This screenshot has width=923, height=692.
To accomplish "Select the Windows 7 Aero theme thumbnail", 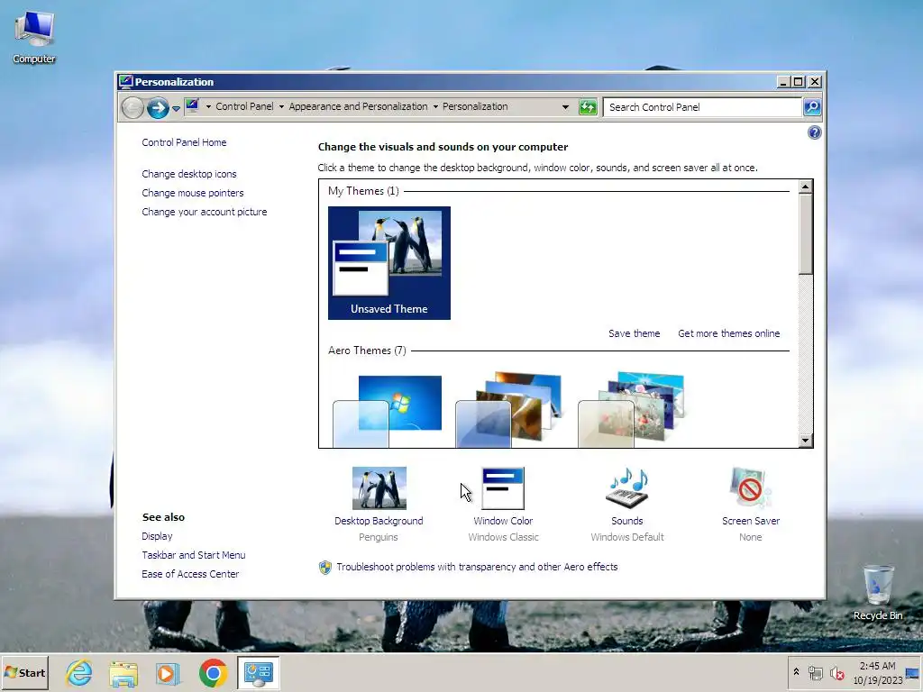I will [x=387, y=411].
